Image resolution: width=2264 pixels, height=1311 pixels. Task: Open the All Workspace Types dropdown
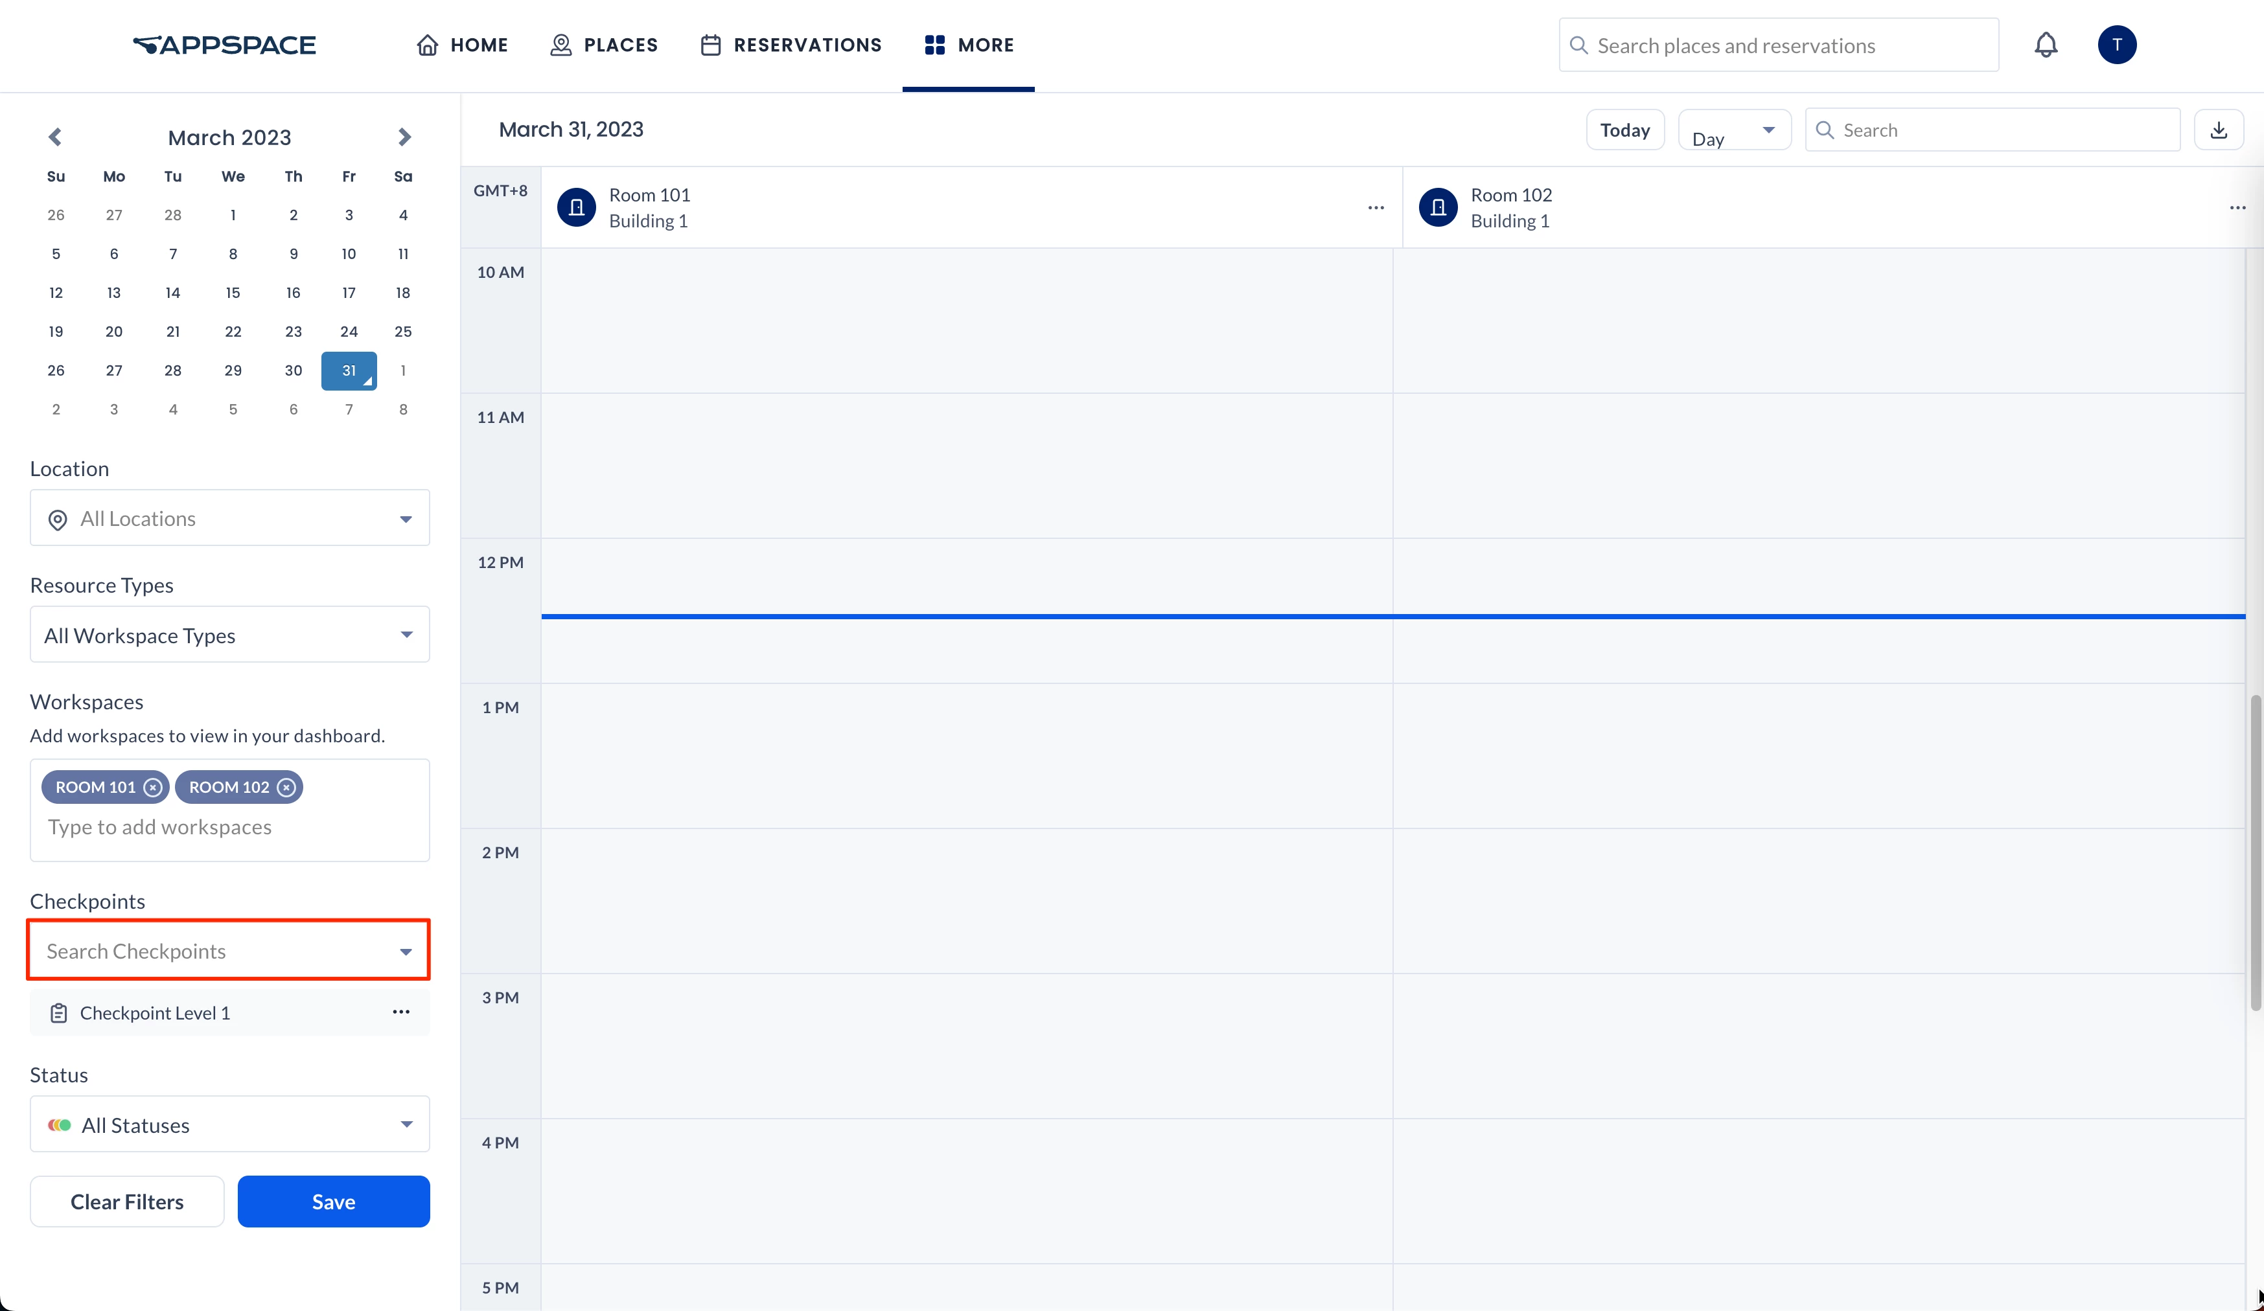pos(230,635)
